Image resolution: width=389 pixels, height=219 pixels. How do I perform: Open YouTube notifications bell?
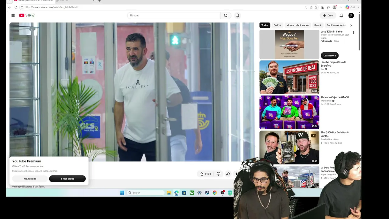pyautogui.click(x=341, y=16)
